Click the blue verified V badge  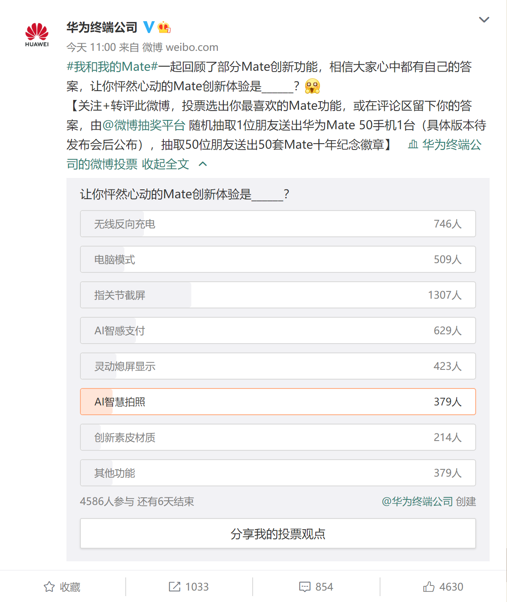(x=149, y=27)
